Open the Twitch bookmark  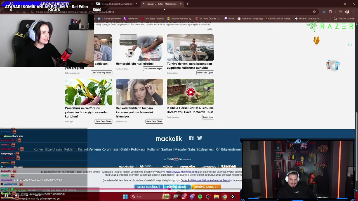pos(229,19)
